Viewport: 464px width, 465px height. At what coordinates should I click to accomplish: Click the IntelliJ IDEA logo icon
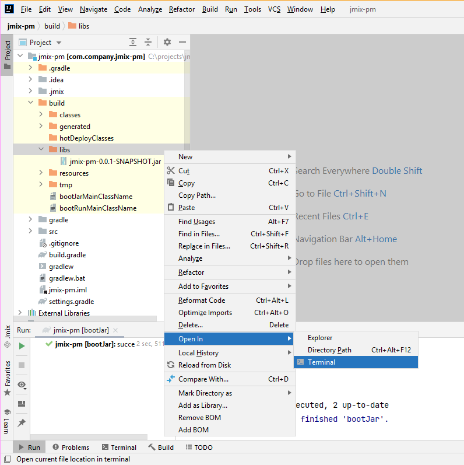pos(9,9)
